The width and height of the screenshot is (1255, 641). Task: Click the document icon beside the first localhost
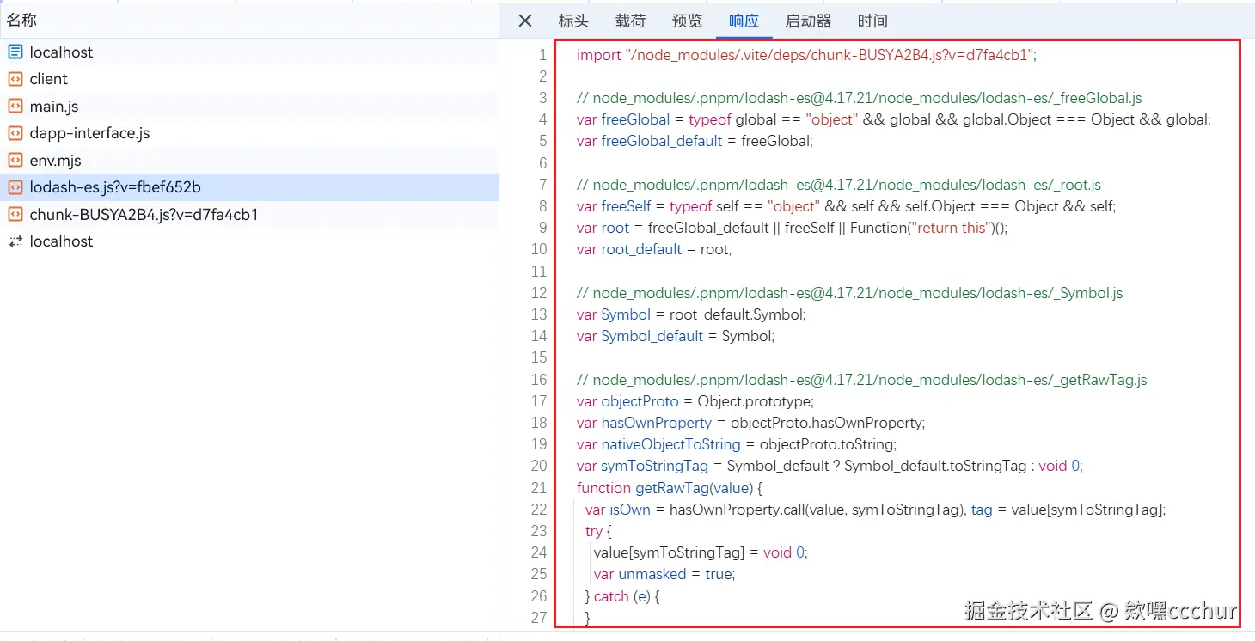[x=15, y=52]
